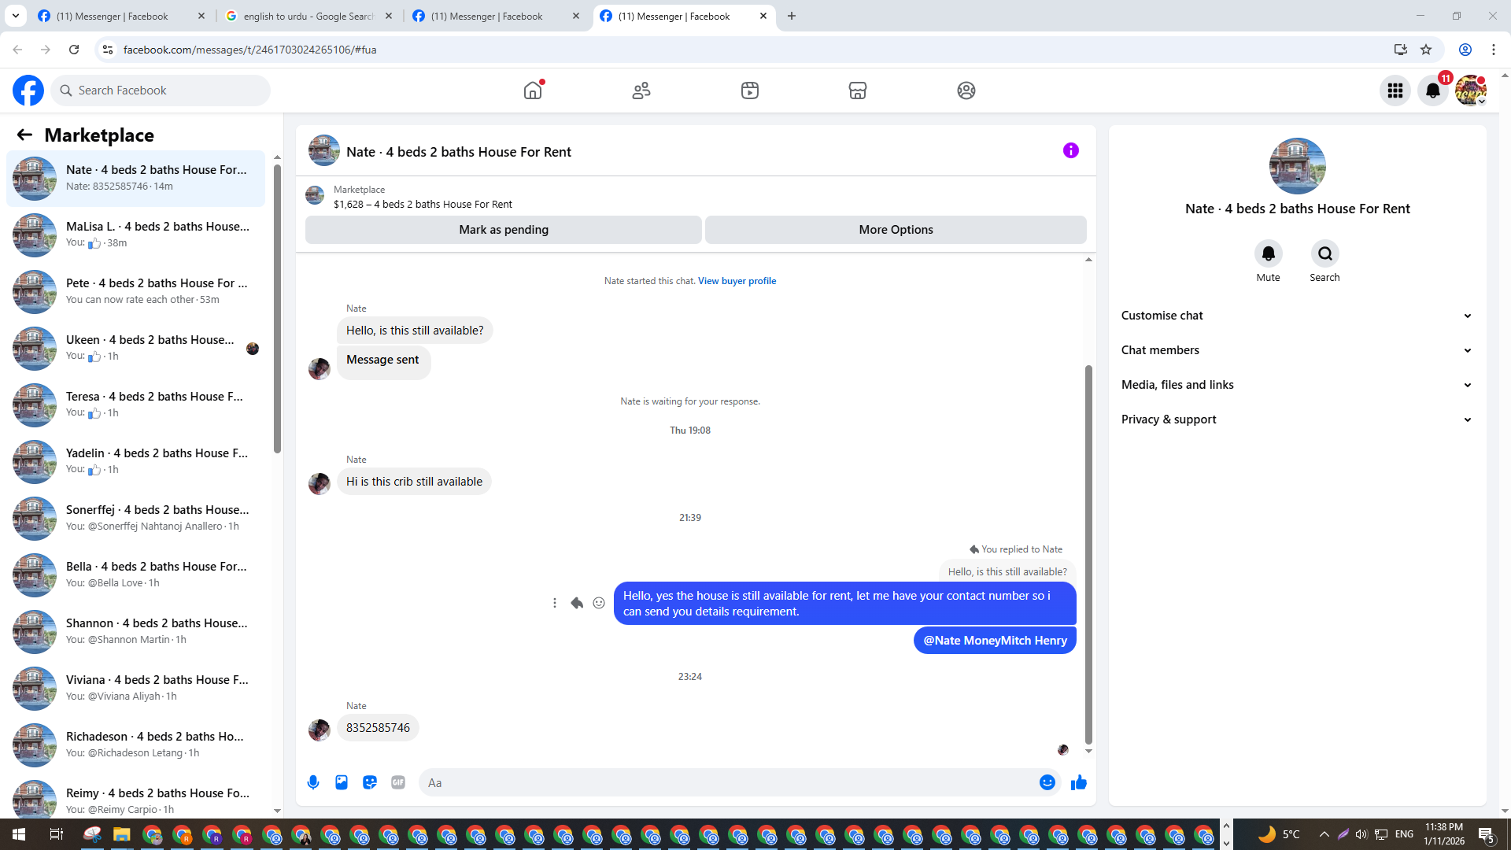Bookmark this page with the star
The image size is (1511, 850).
(x=1426, y=50)
